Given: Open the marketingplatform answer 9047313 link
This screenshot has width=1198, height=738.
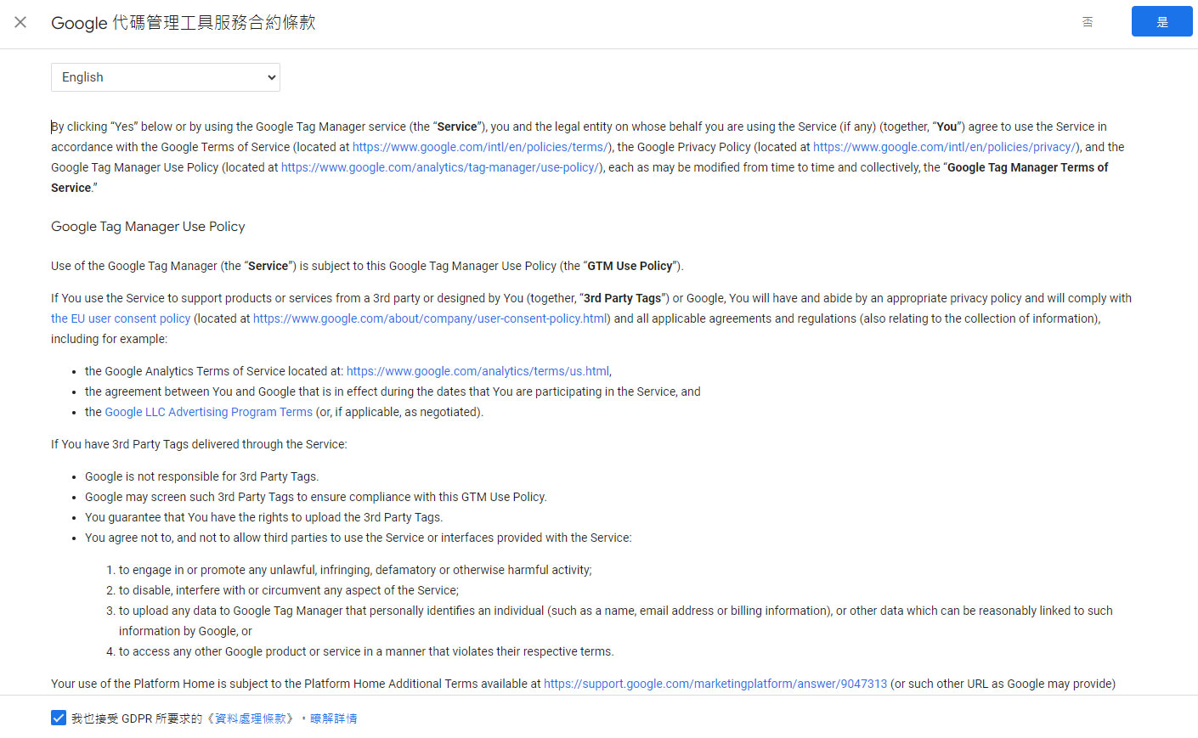Looking at the screenshot, I should coord(715,684).
